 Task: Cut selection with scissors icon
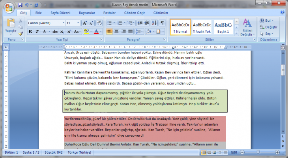21,20
